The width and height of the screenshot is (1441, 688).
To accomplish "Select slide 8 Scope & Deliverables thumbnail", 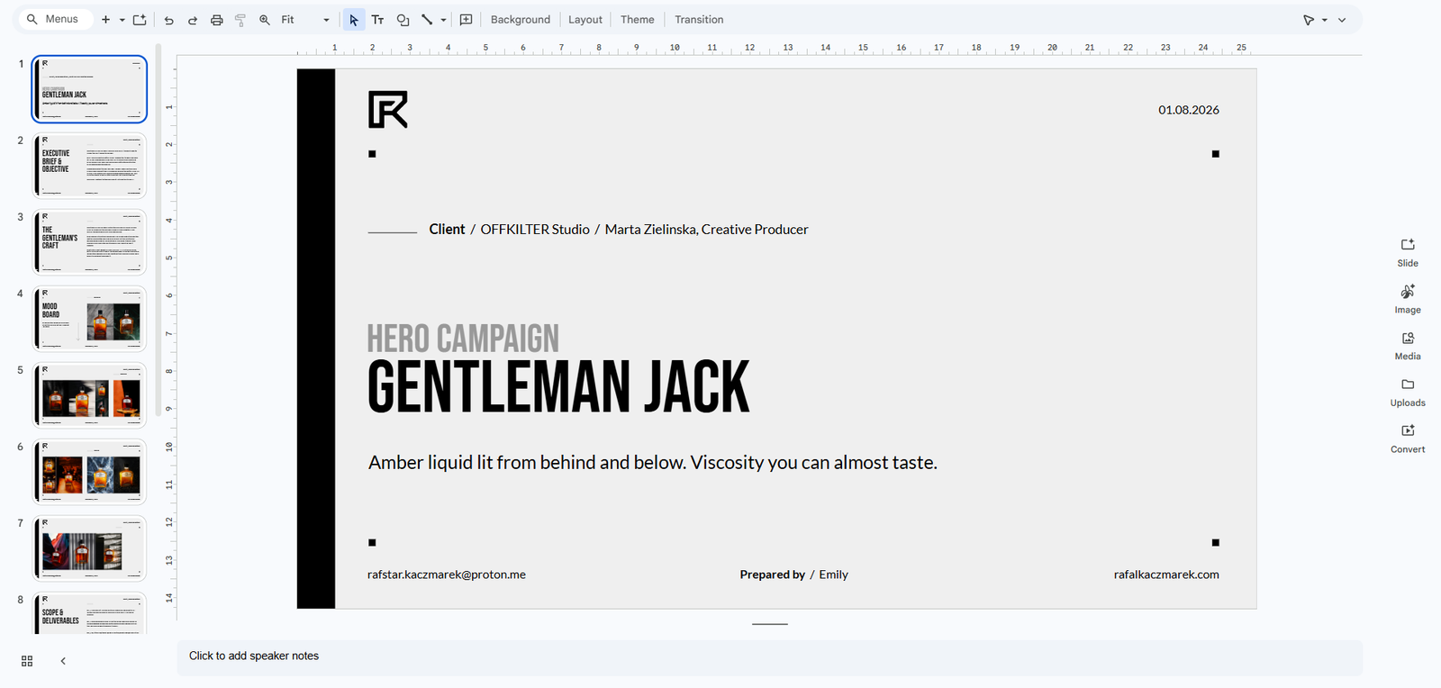I will (x=89, y=613).
